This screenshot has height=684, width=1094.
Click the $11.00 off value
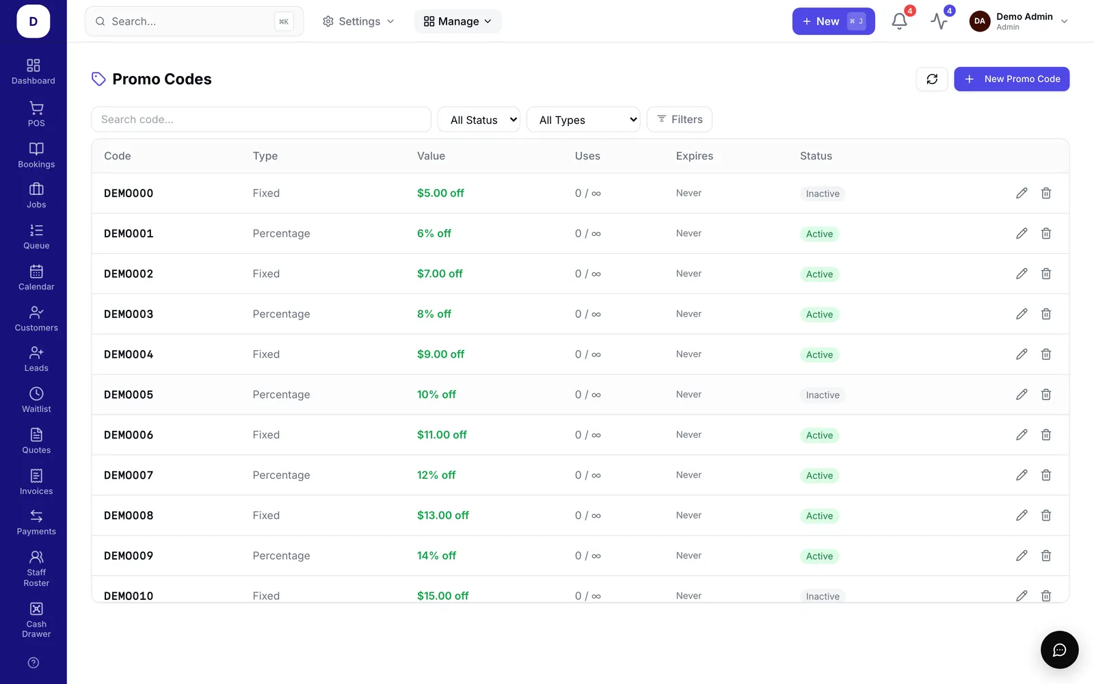[x=442, y=435]
